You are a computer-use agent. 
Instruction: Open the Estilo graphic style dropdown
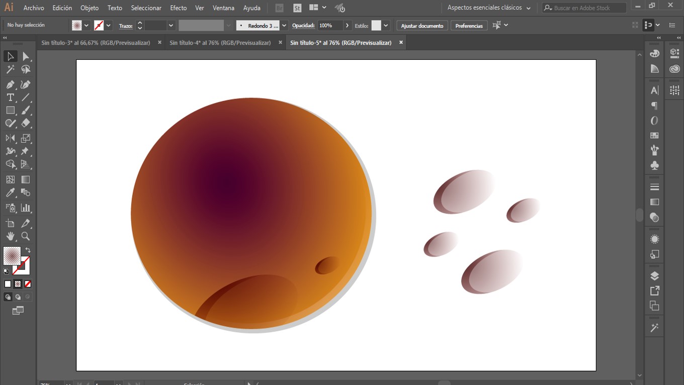click(386, 26)
